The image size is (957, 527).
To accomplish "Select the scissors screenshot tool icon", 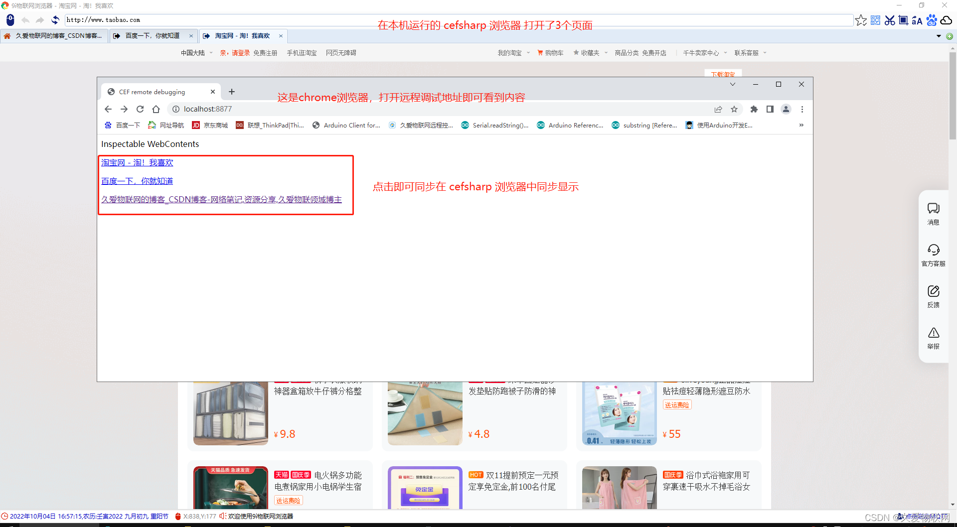I will (890, 20).
